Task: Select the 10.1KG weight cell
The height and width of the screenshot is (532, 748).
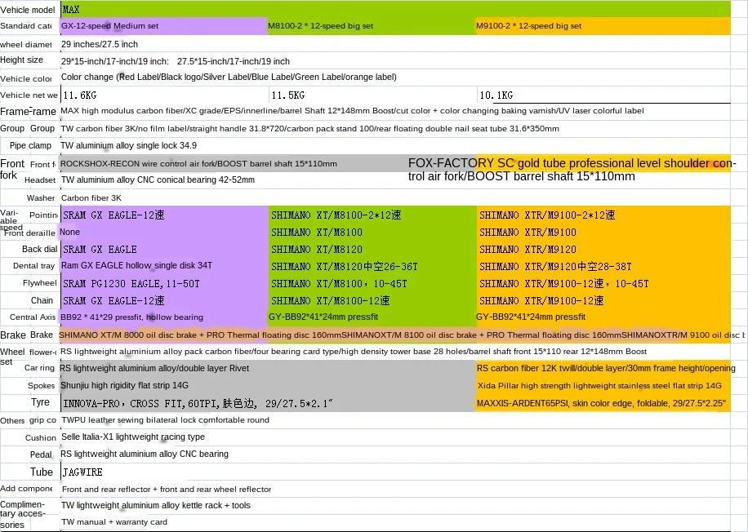Action: point(604,95)
